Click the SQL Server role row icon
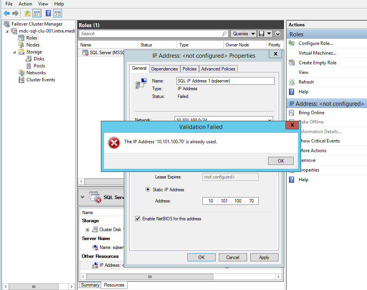Screen dimensions: 367x290 point(85,53)
